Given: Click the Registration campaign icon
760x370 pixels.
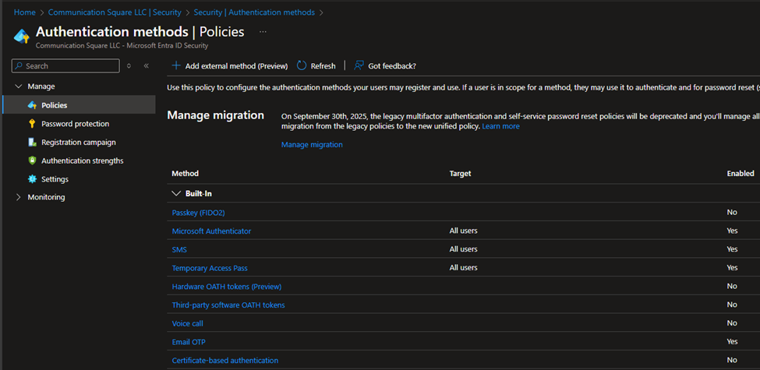Looking at the screenshot, I should [x=32, y=143].
